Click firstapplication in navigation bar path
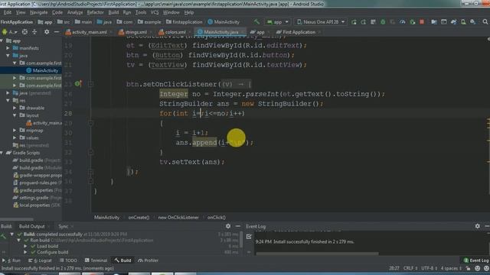This screenshot has height=275, width=490. pyautogui.click(x=185, y=22)
